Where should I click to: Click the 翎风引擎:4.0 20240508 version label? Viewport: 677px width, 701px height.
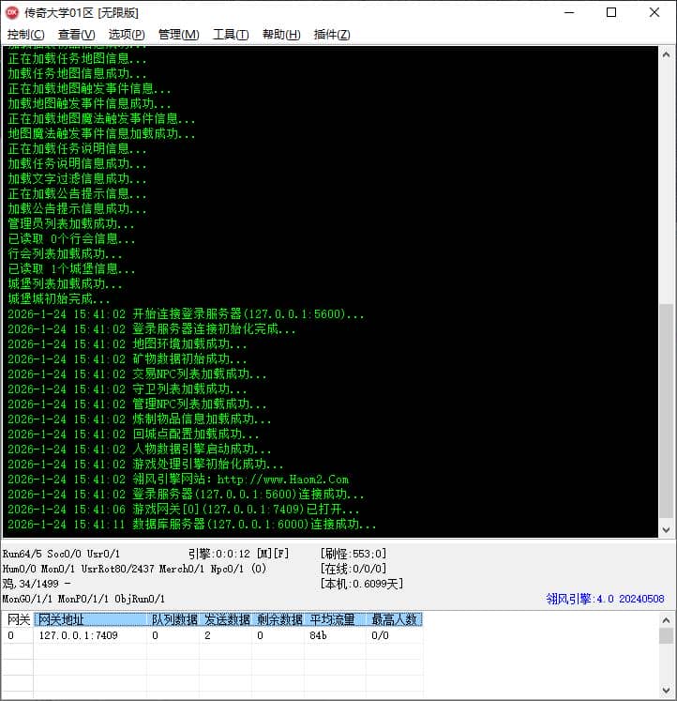point(605,599)
